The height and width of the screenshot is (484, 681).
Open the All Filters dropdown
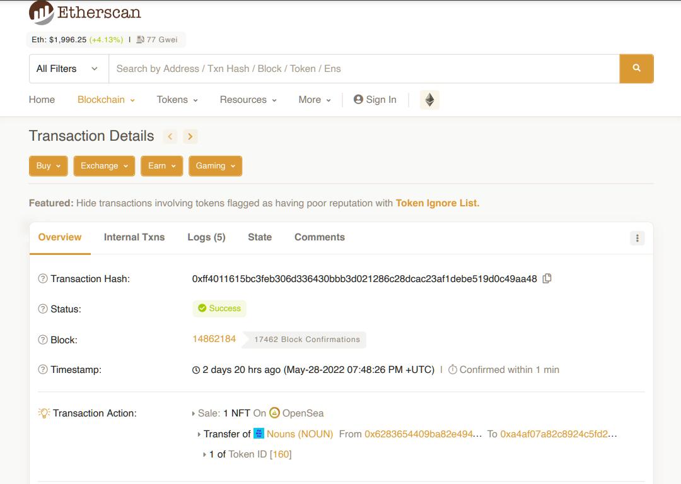[x=68, y=69]
